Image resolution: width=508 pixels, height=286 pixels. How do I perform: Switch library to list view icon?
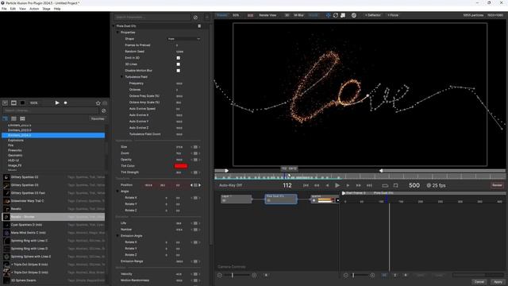[13, 118]
